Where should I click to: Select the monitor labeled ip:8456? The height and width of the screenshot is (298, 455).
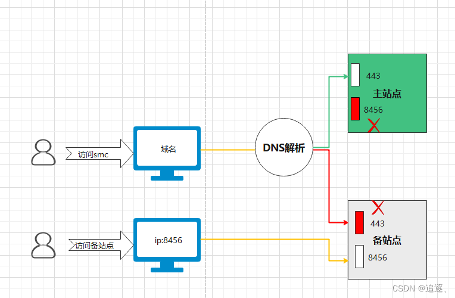167,245
